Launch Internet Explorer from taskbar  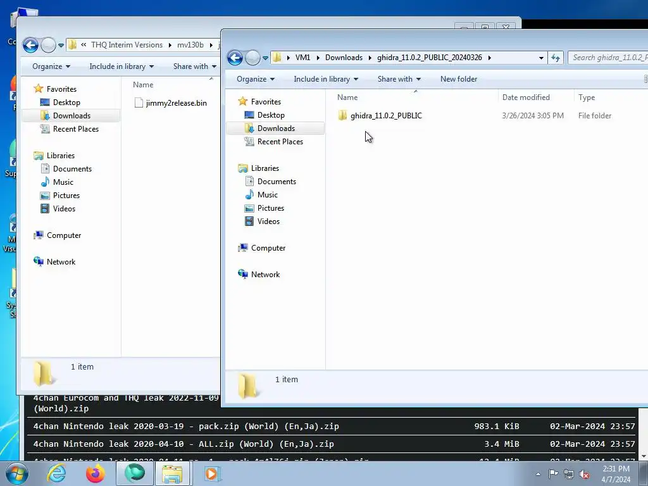tap(56, 473)
